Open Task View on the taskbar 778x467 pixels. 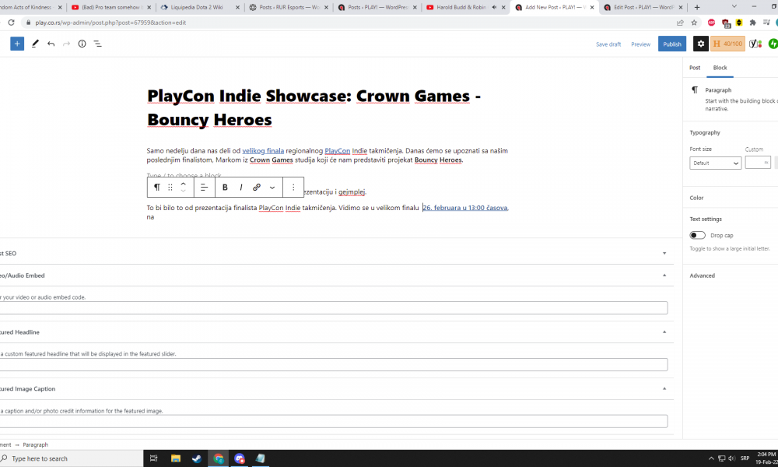coord(153,458)
